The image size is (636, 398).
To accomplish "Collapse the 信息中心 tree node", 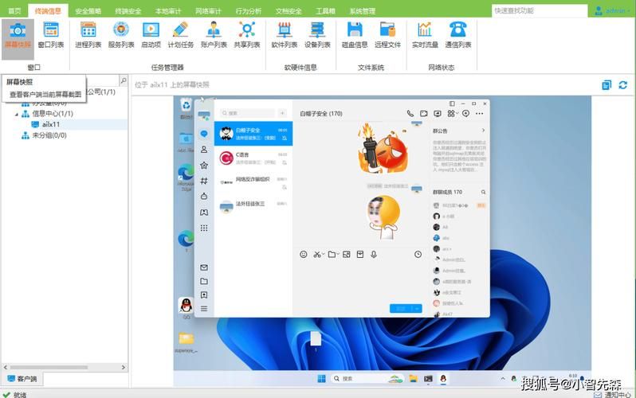I will coord(15,114).
